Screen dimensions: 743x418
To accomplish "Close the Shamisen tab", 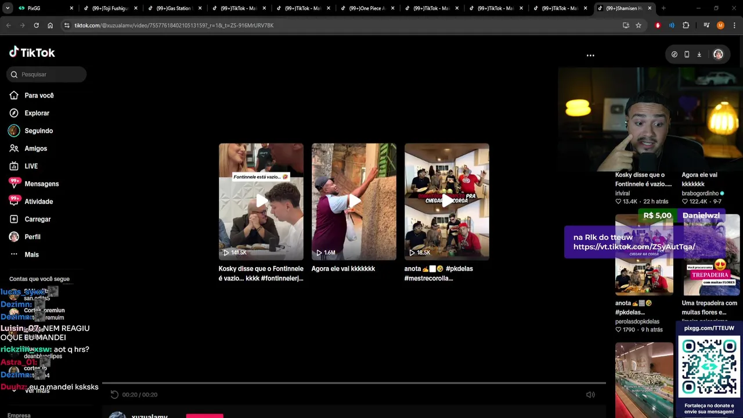I will click(650, 8).
